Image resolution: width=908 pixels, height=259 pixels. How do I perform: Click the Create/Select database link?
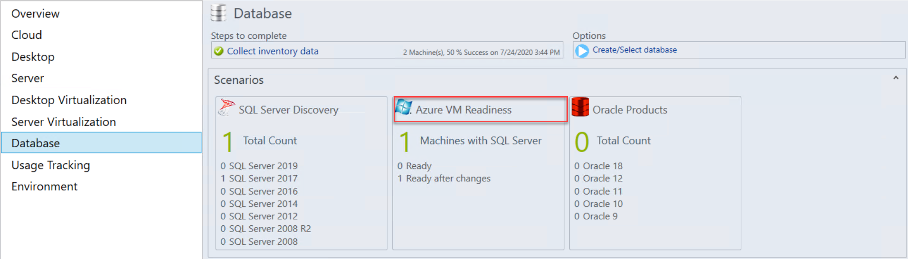[x=634, y=50]
